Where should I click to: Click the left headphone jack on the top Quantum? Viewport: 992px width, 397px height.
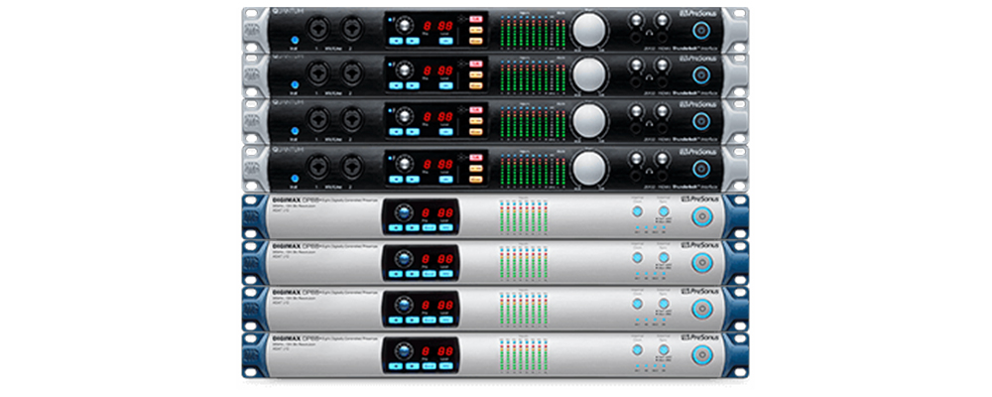[635, 36]
